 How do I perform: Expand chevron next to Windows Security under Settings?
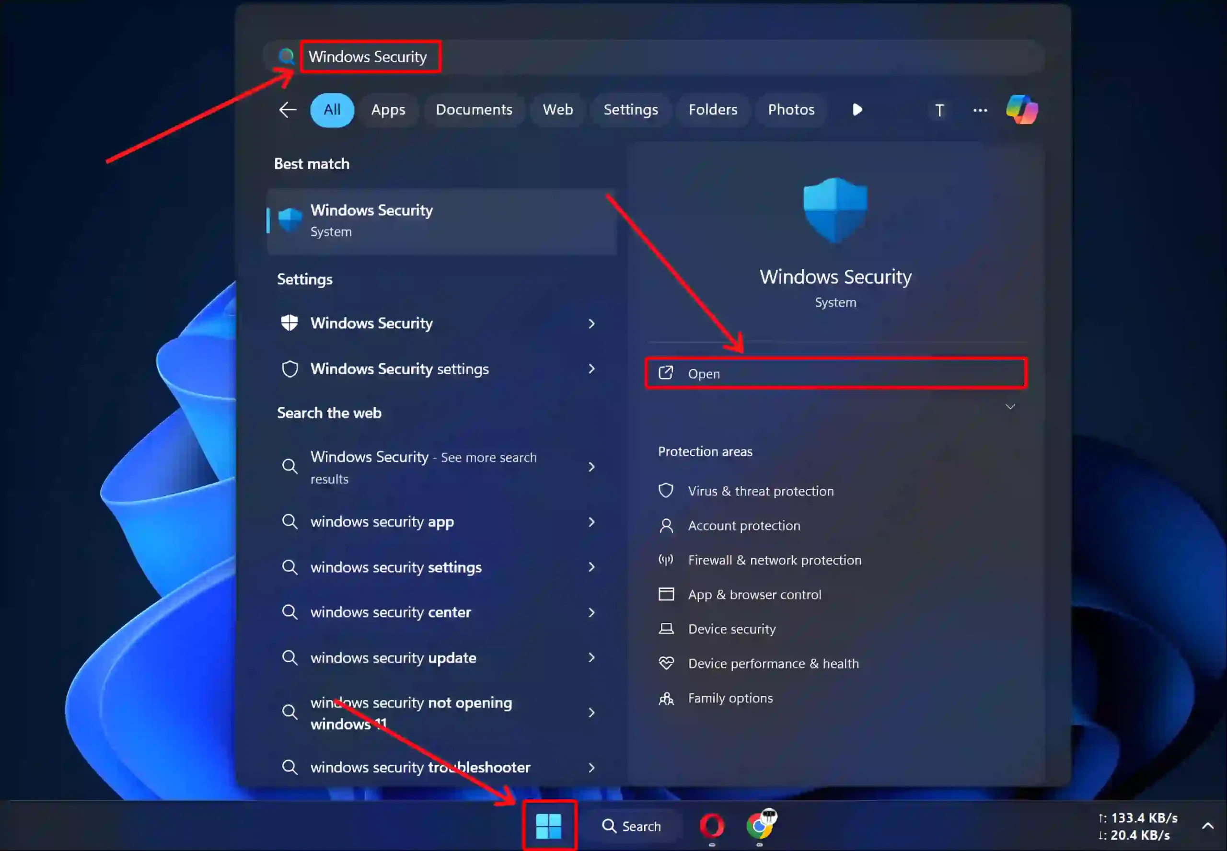click(591, 323)
